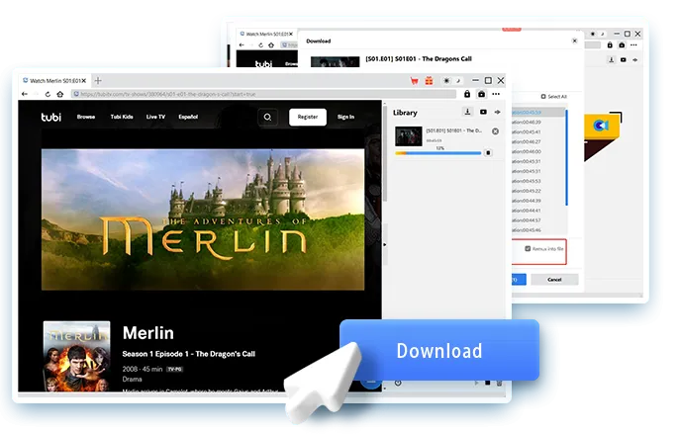
Task: Click the Library video camera icon
Action: pos(483,112)
